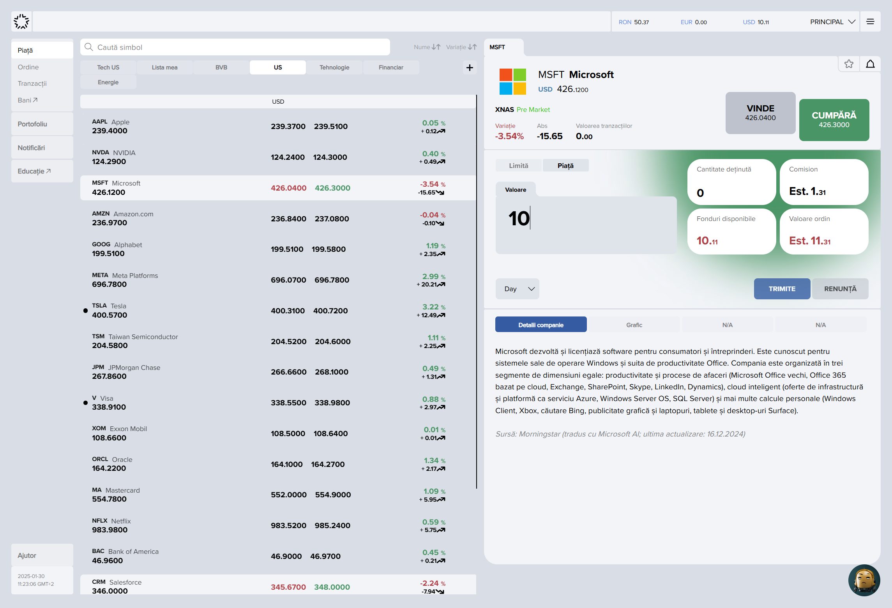Select the MSFT Microsoft row

278,188
